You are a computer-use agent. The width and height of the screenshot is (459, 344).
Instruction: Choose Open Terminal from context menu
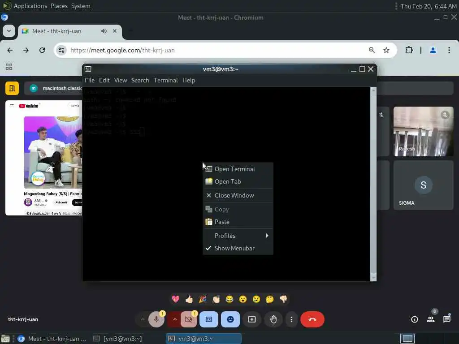pos(238,169)
